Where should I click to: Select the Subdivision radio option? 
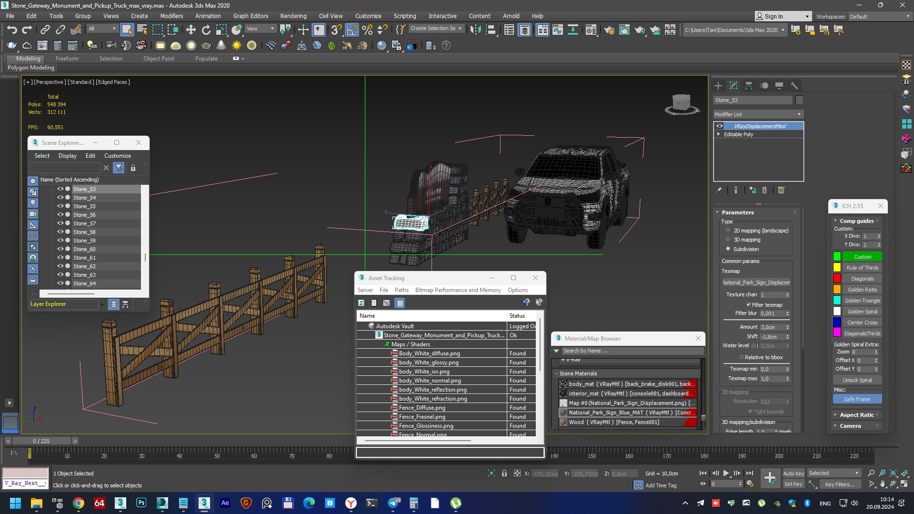click(x=728, y=249)
